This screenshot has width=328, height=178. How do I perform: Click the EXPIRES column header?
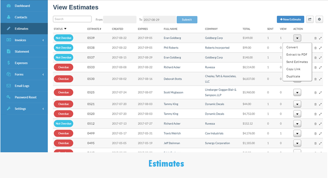(x=143, y=29)
